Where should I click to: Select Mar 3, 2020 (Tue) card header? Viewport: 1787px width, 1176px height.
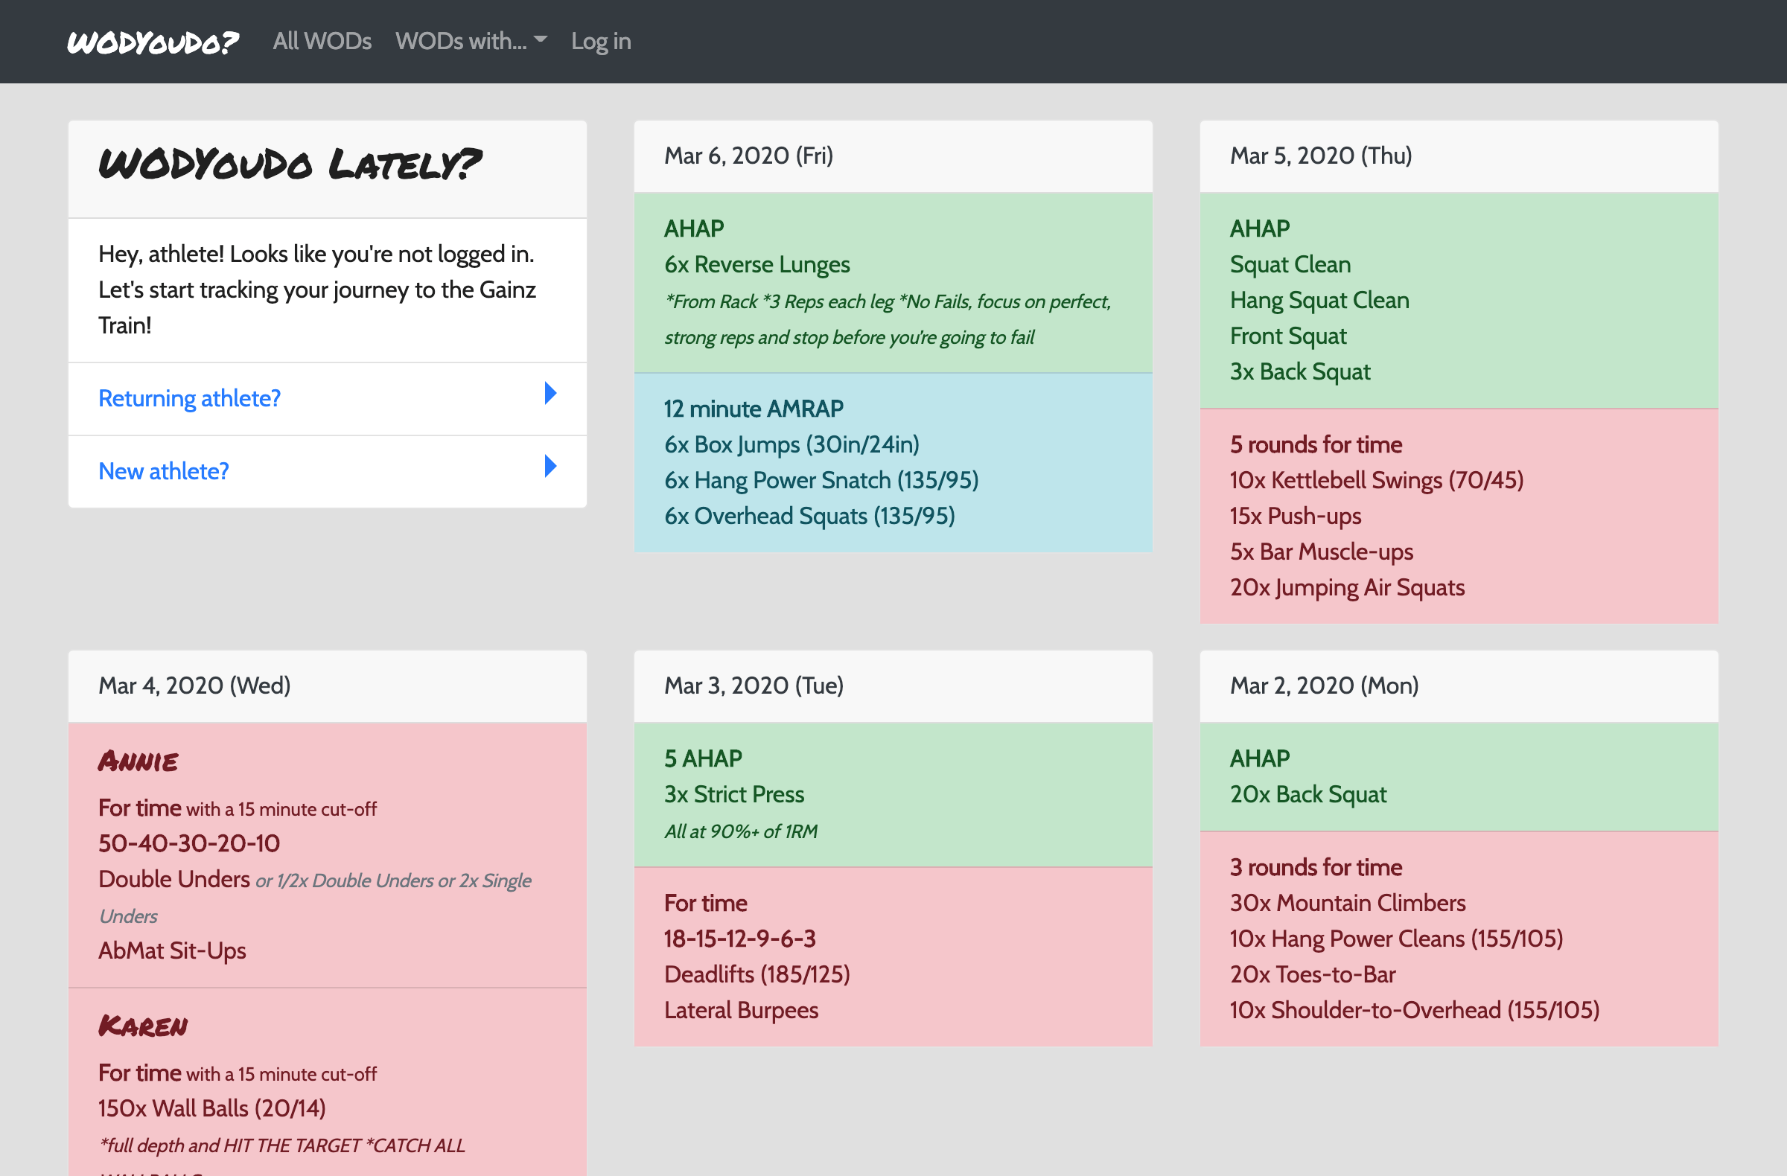click(x=893, y=686)
